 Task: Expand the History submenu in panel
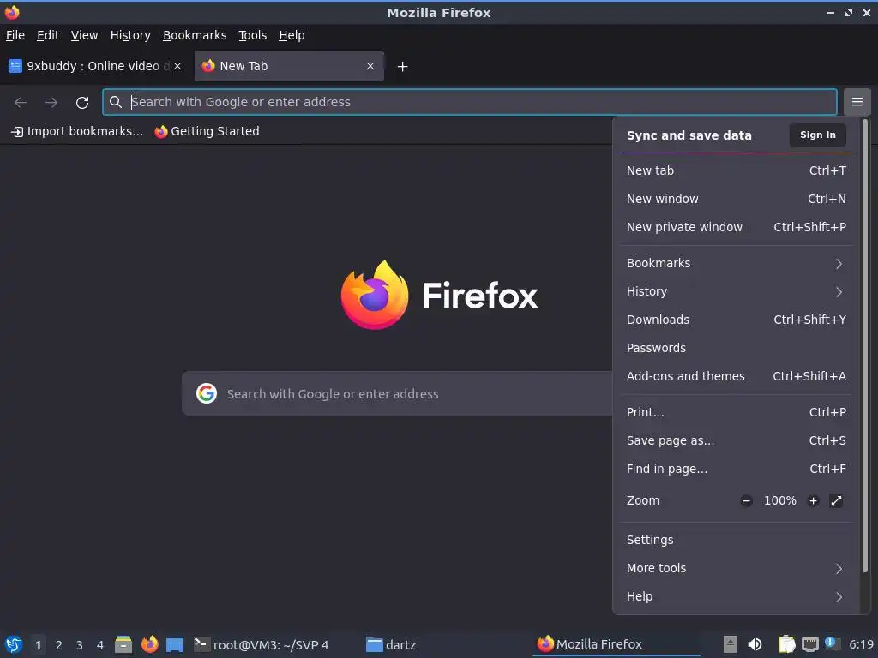(736, 291)
